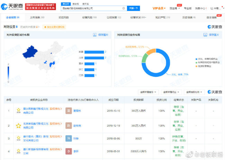Open the 股权结构 link in row 1
This screenshot has height=160, width=225.
(x=56, y=109)
